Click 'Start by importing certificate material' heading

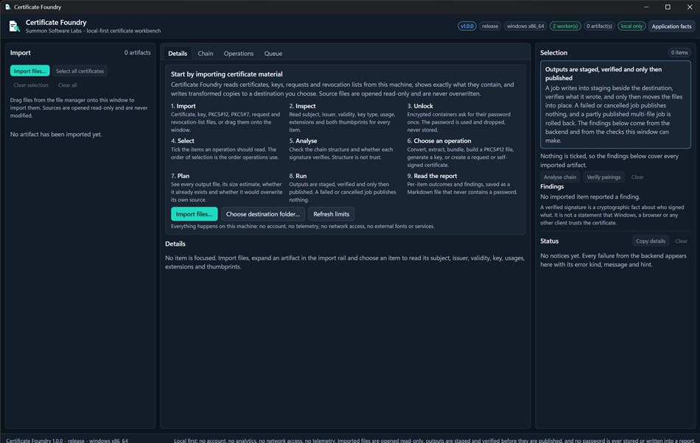point(226,74)
